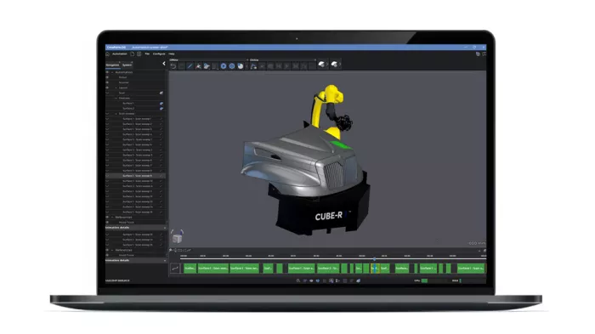Image resolution: width=595 pixels, height=334 pixels.
Task: Select the highlighted scan sweep row
Action: tap(135, 176)
